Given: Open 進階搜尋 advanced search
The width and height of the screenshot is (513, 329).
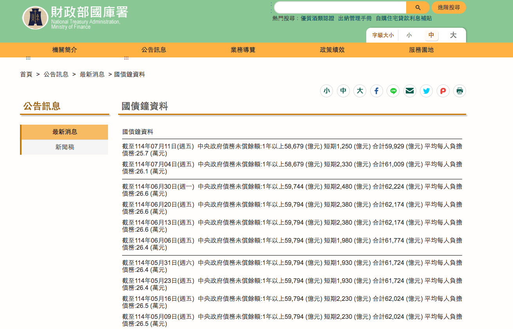Looking at the screenshot, I should click(448, 7).
